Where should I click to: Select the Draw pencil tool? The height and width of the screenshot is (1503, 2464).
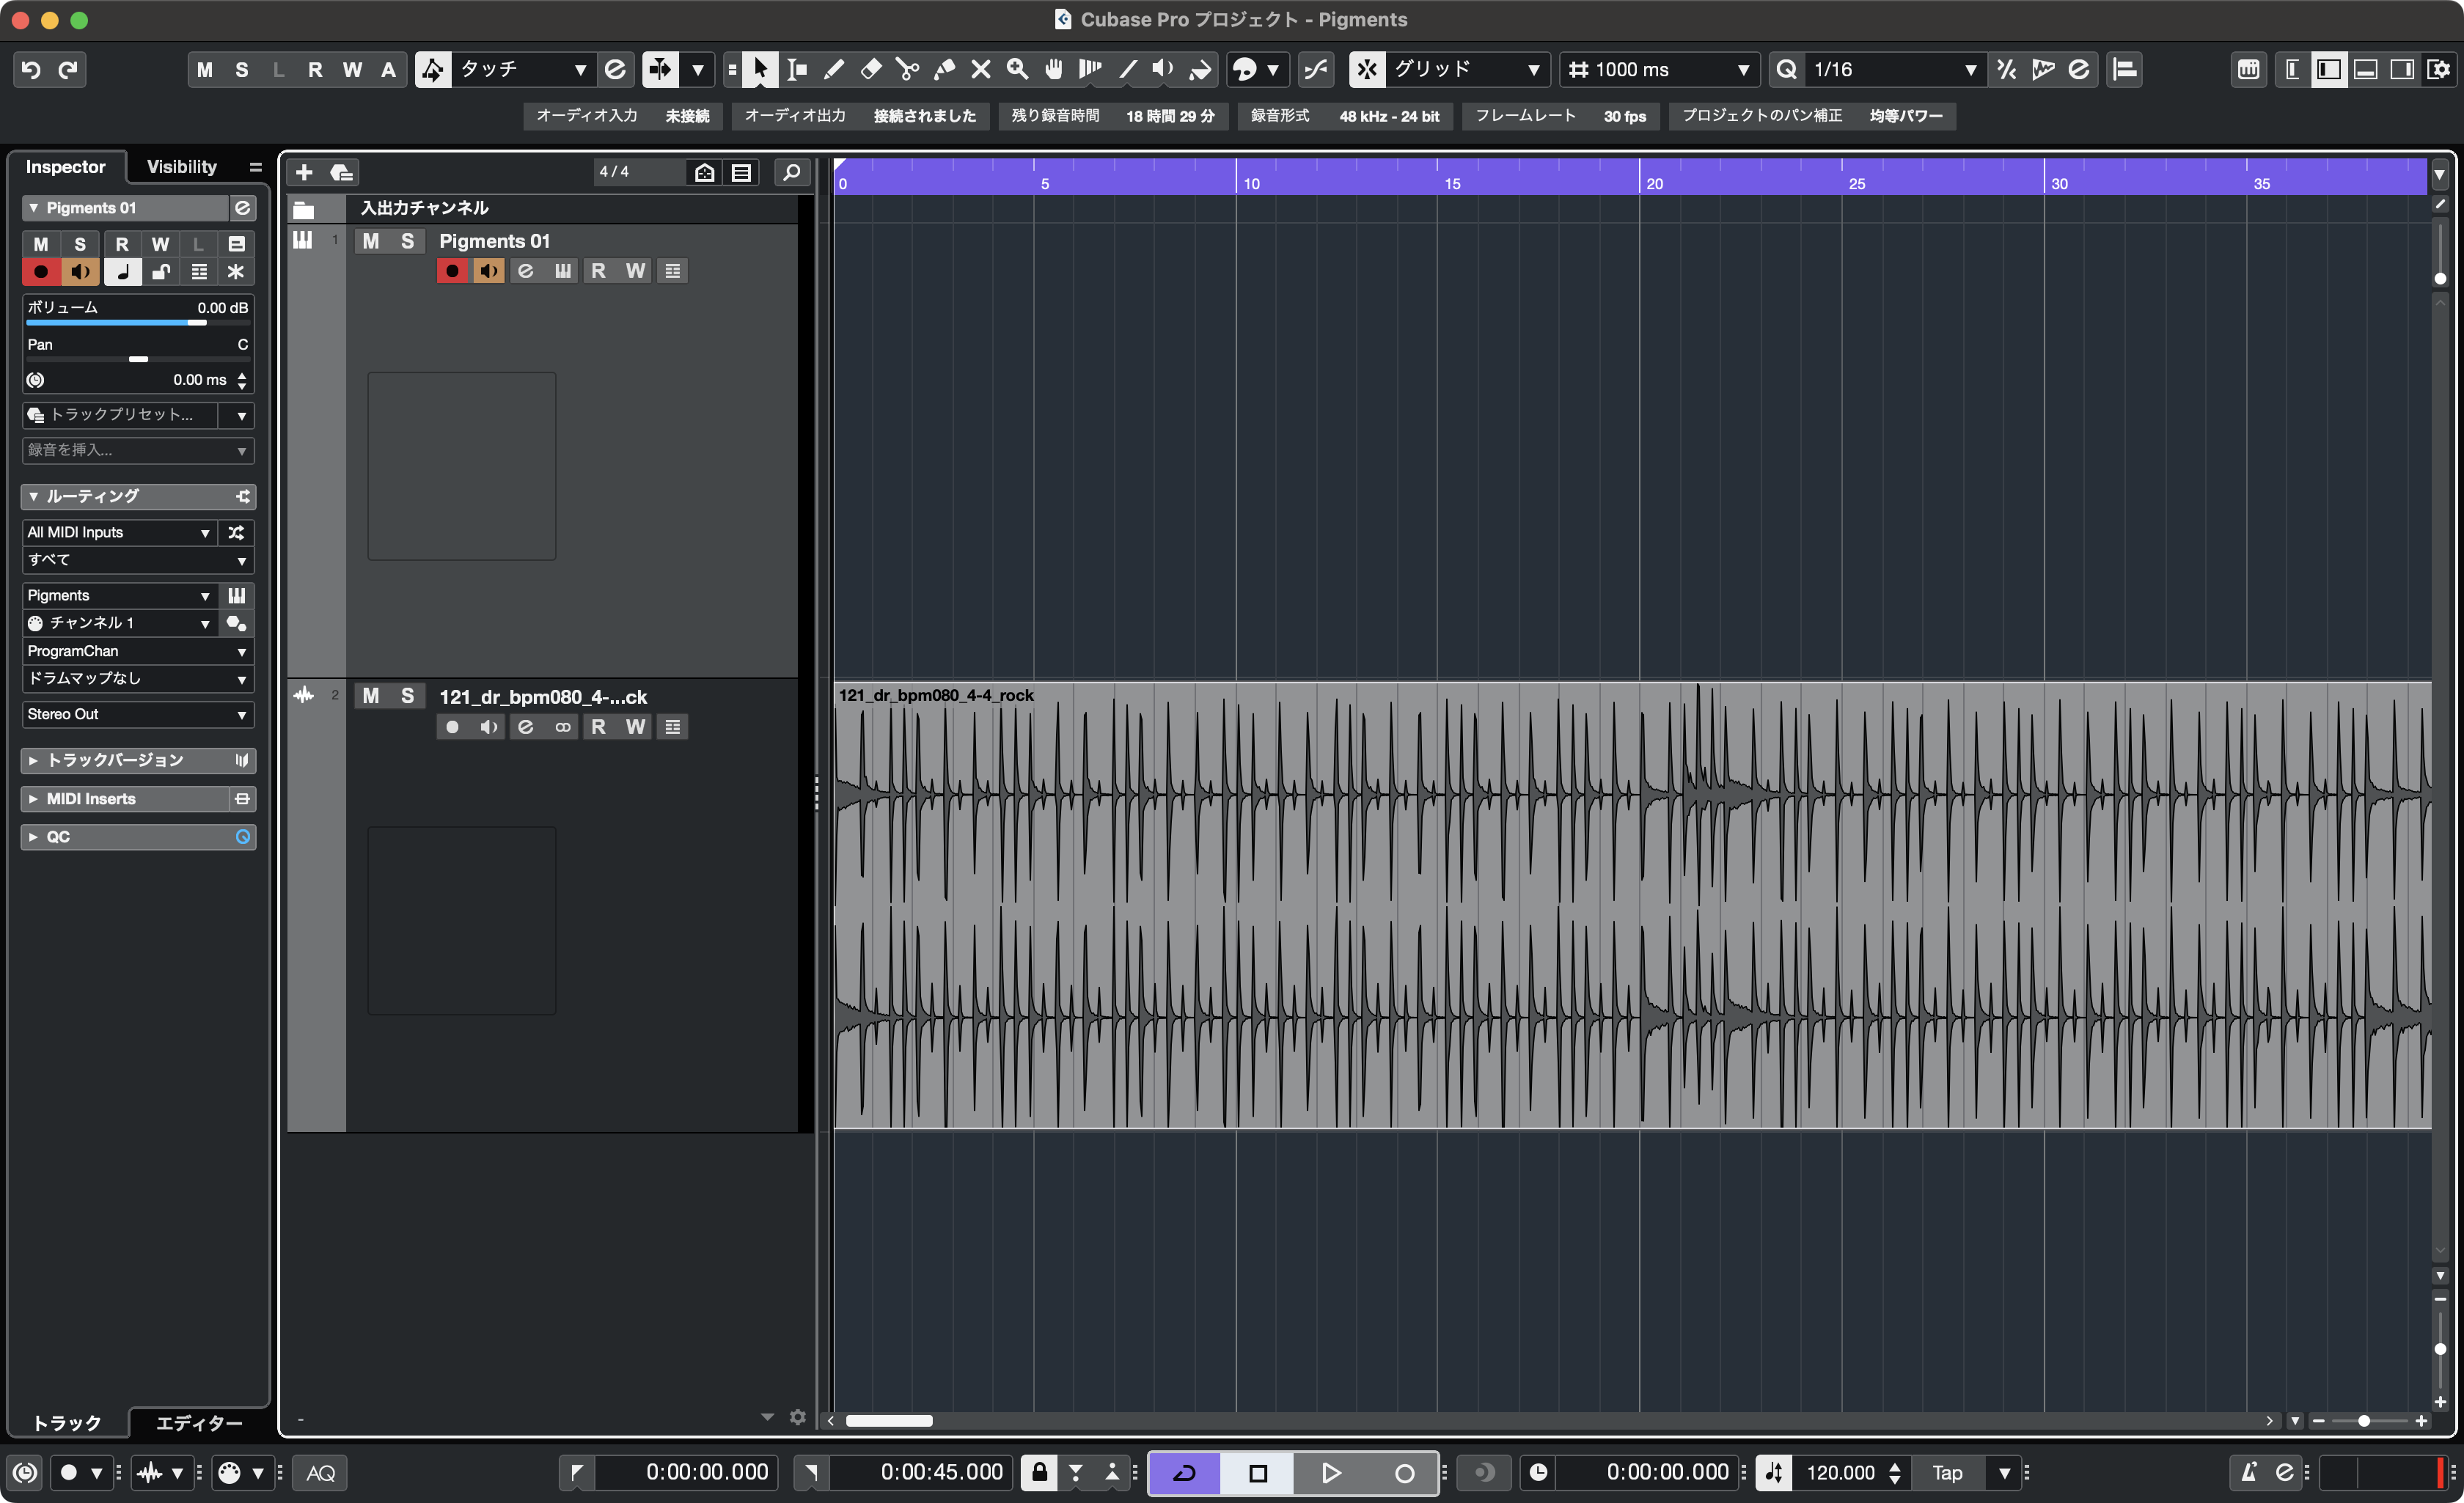pyautogui.click(x=834, y=69)
